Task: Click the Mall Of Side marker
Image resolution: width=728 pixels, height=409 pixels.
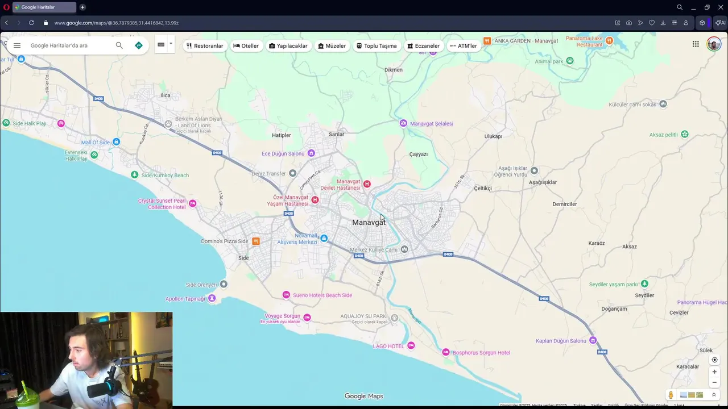Action: pos(116,141)
